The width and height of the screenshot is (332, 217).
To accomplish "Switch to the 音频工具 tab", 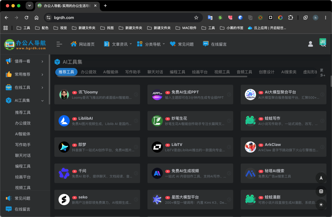I will [244, 72].
